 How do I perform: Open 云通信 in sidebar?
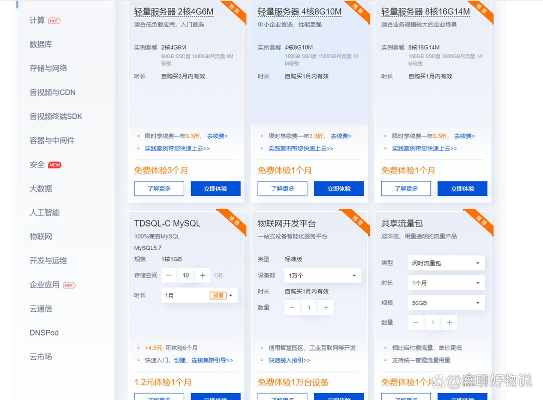[x=41, y=308]
